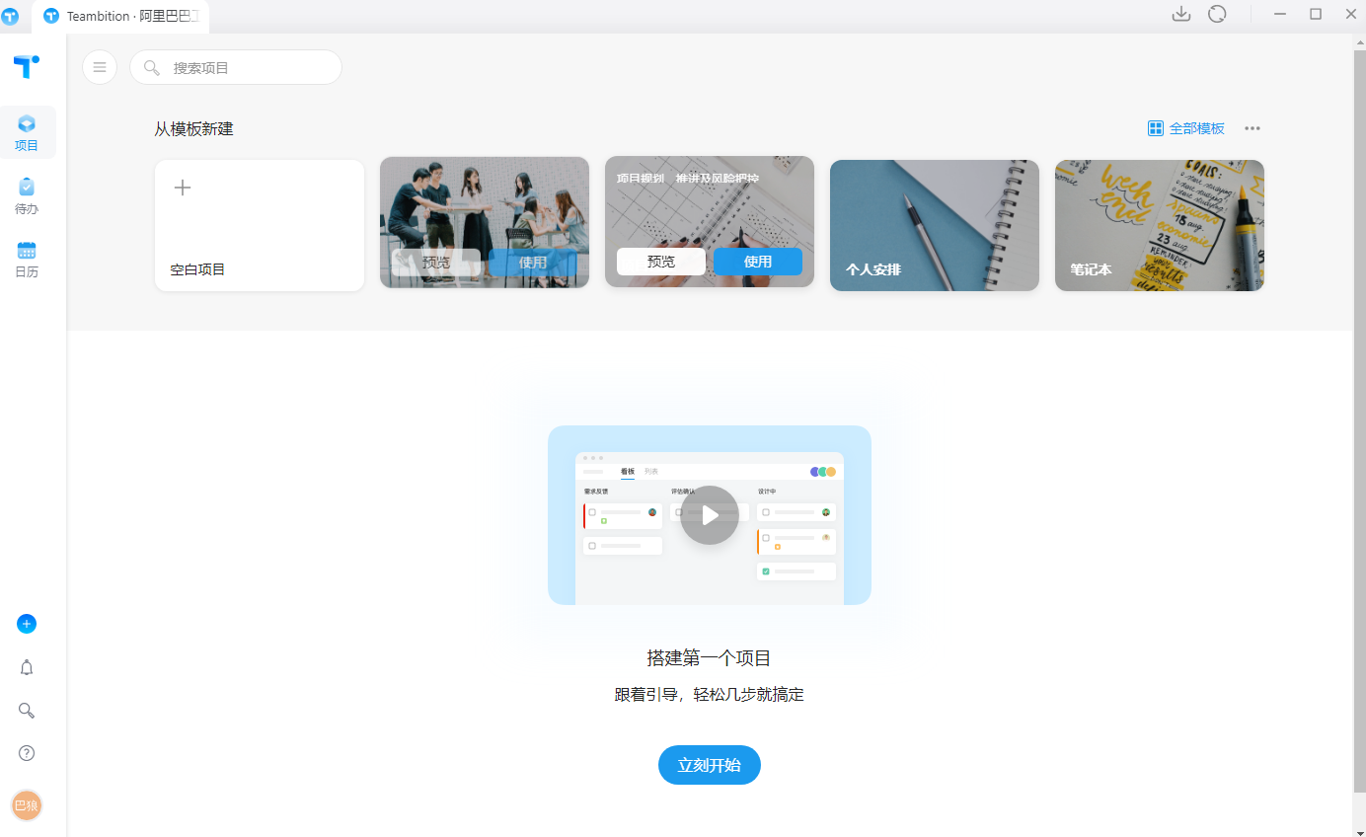Open the 待办 to-do section

click(27, 196)
